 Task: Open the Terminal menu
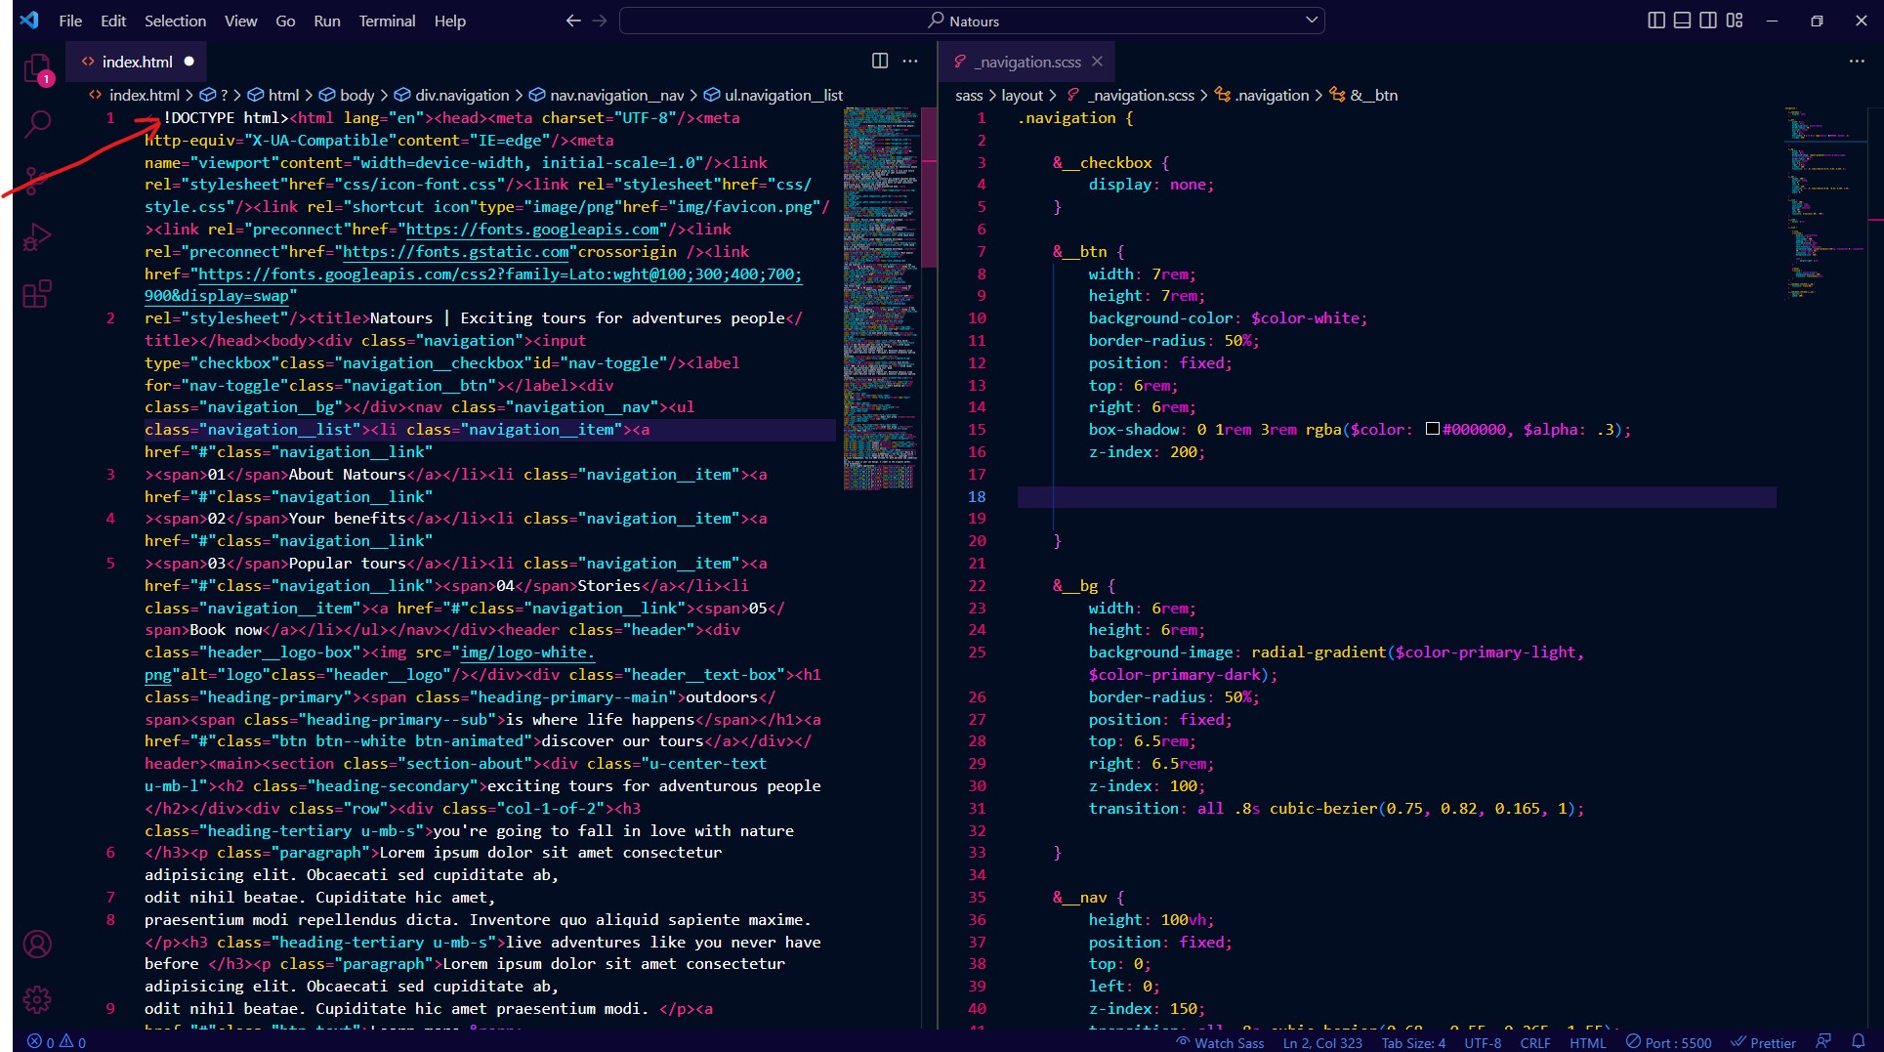[x=387, y=21]
